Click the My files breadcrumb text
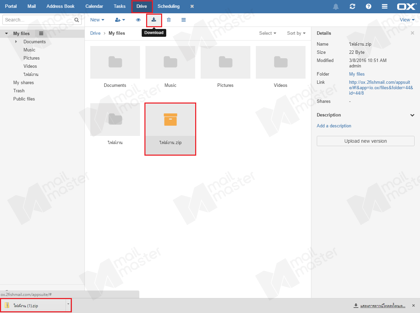 tap(117, 33)
